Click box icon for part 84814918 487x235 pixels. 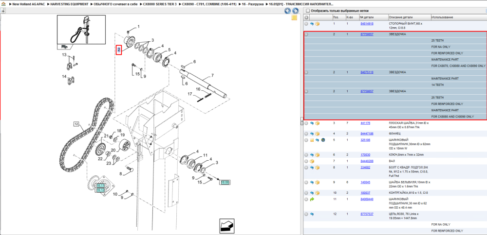[x=317, y=24]
